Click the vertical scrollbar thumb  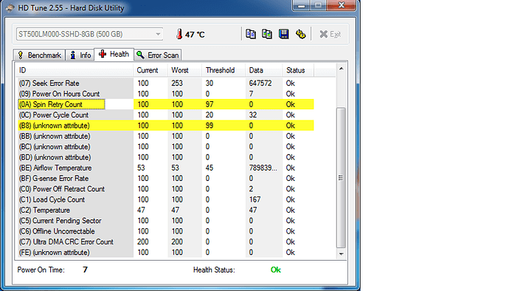341,177
